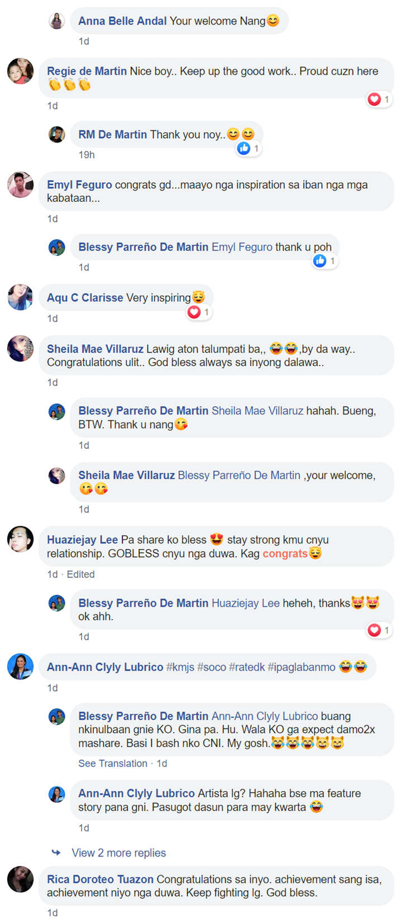Click the heart reaction on the 'heheh, thanks' reply

point(374,630)
